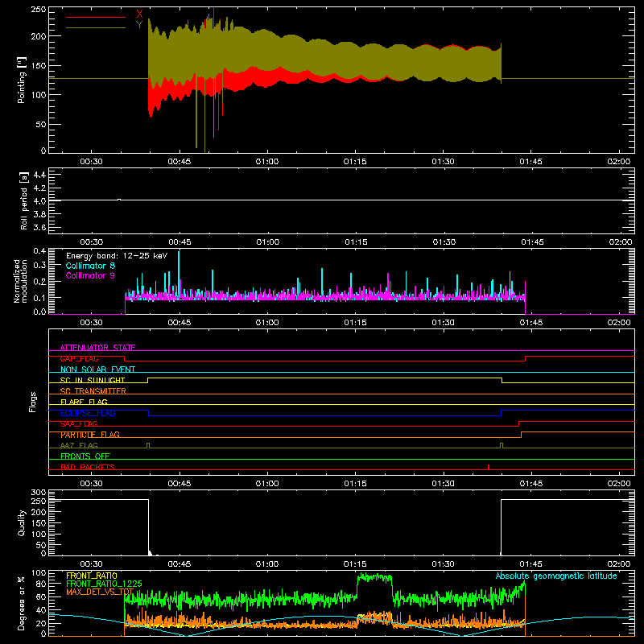The image size is (644, 644).
Task: Click the 01:00 time label below the Pointing plot
Action: 267,162
